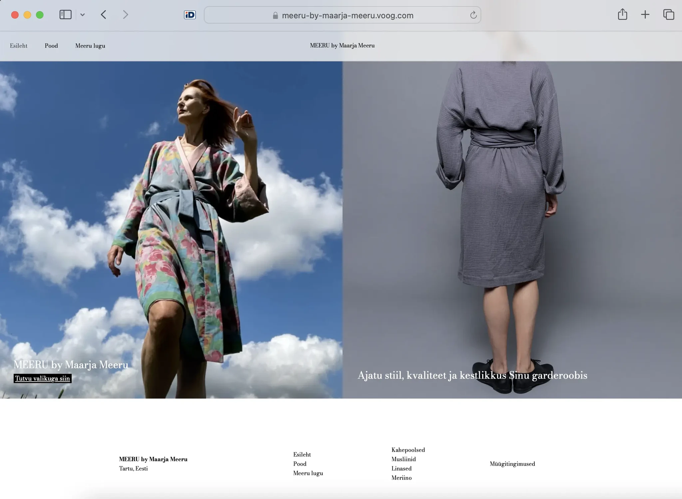The height and width of the screenshot is (499, 682).
Task: Click the bold footer text MEERU by Maarja Meeru
Action: (153, 459)
